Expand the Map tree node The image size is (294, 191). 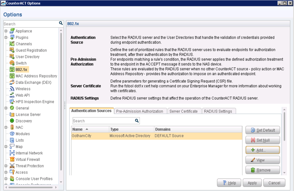click(6, 147)
